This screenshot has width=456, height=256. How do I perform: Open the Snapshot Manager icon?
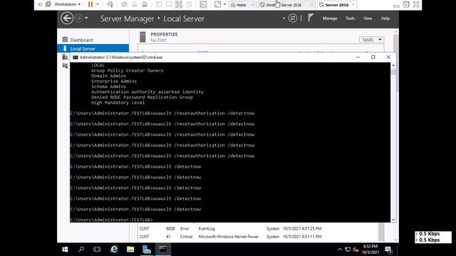145,4
